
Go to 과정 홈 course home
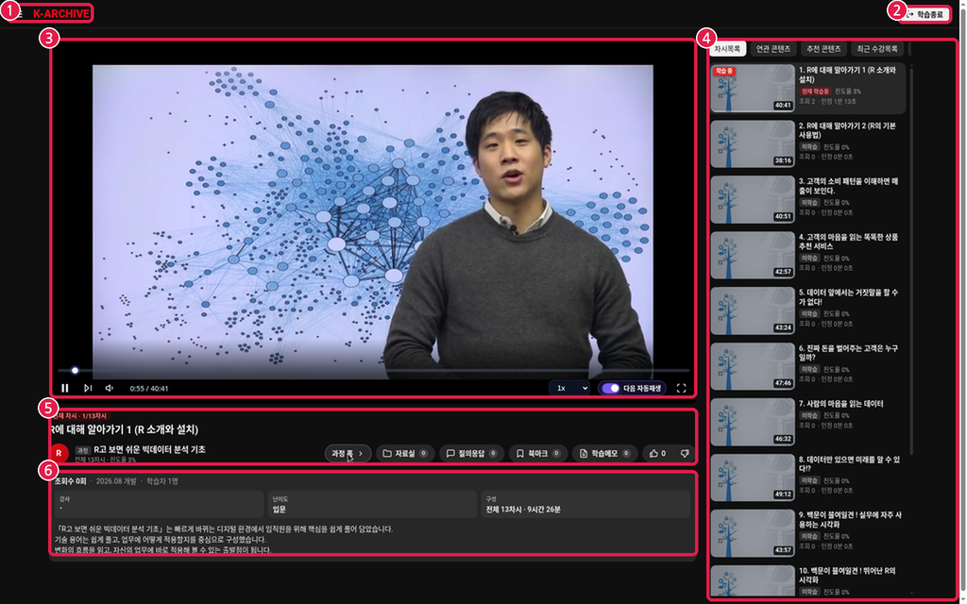pyautogui.click(x=348, y=453)
